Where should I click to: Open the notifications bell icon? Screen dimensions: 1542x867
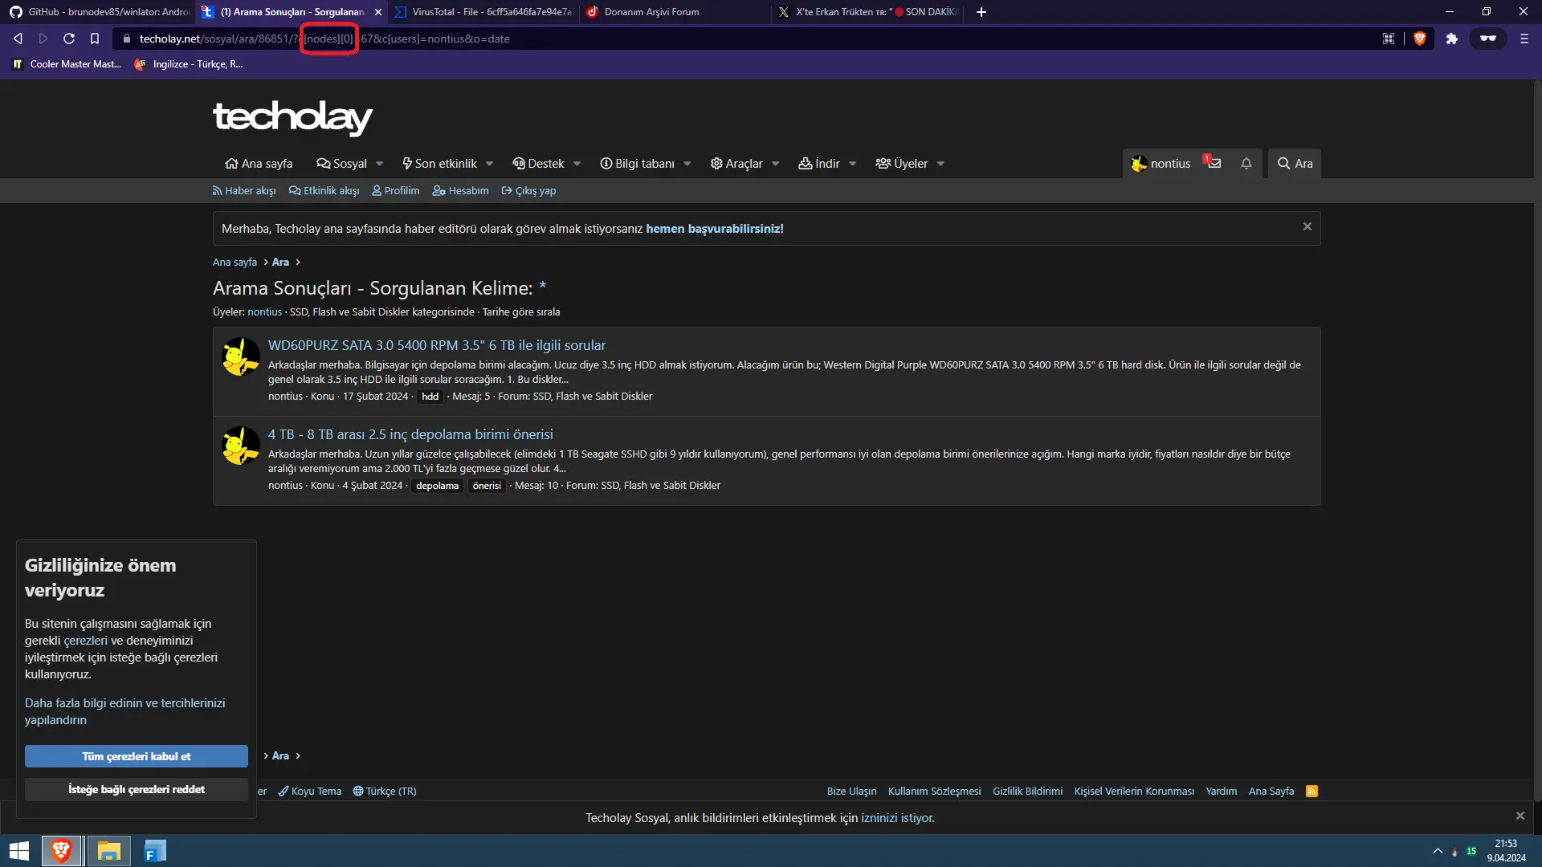point(1246,164)
